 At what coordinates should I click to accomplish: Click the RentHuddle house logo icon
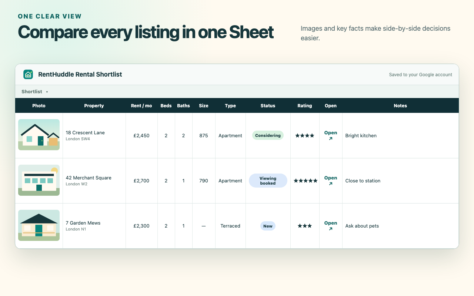coord(28,74)
